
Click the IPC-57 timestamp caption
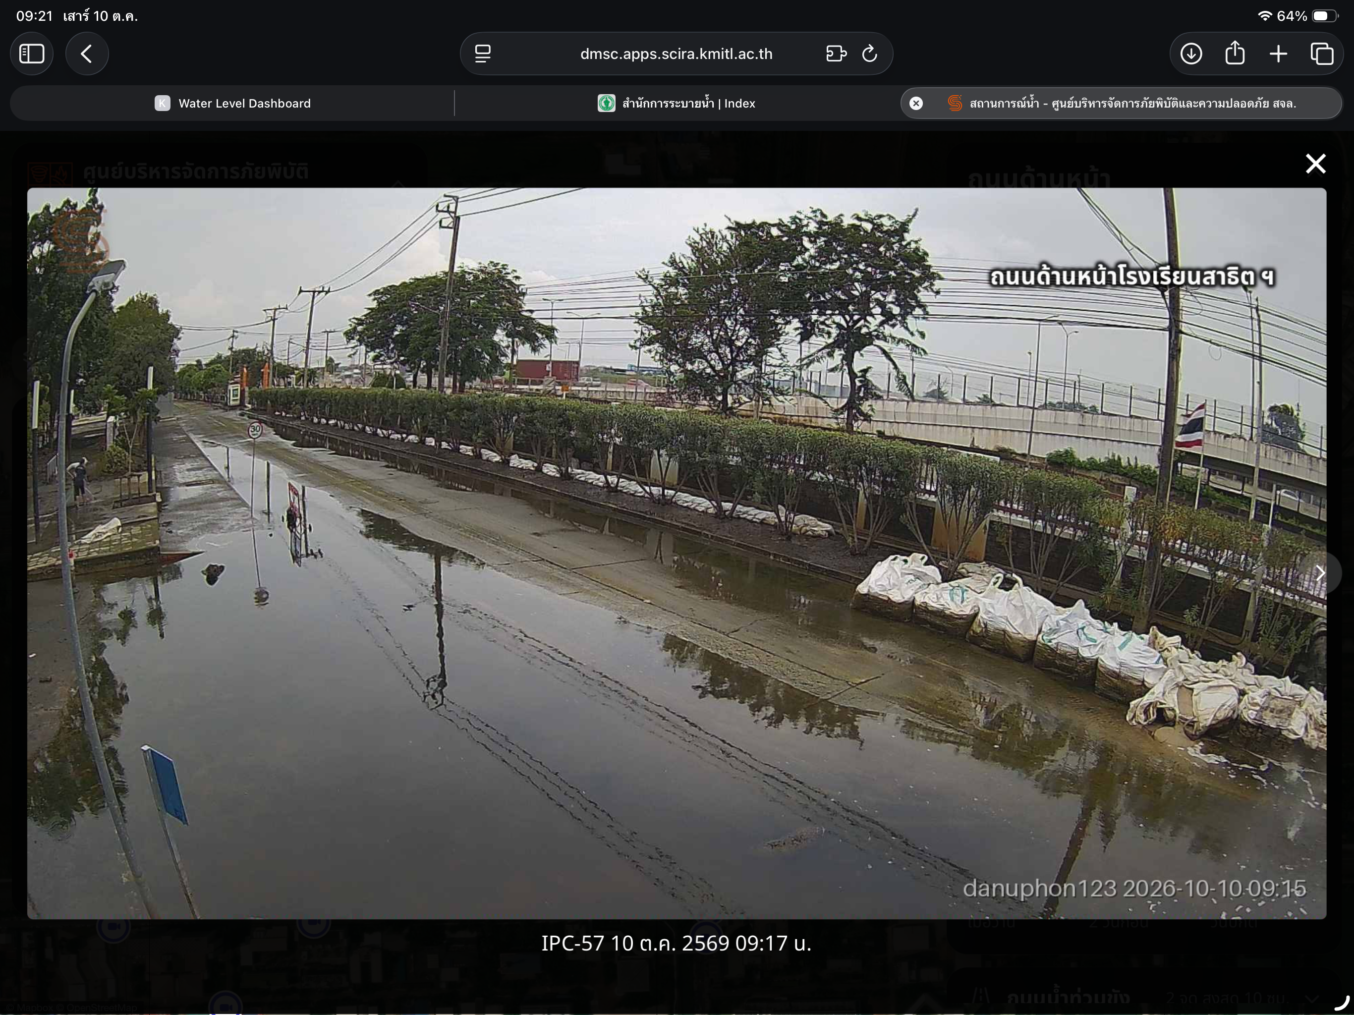[x=677, y=943]
